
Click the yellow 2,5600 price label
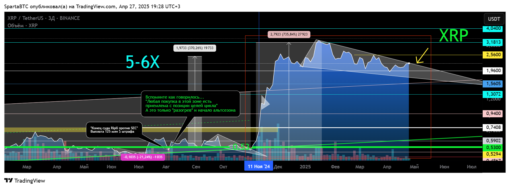493,55
